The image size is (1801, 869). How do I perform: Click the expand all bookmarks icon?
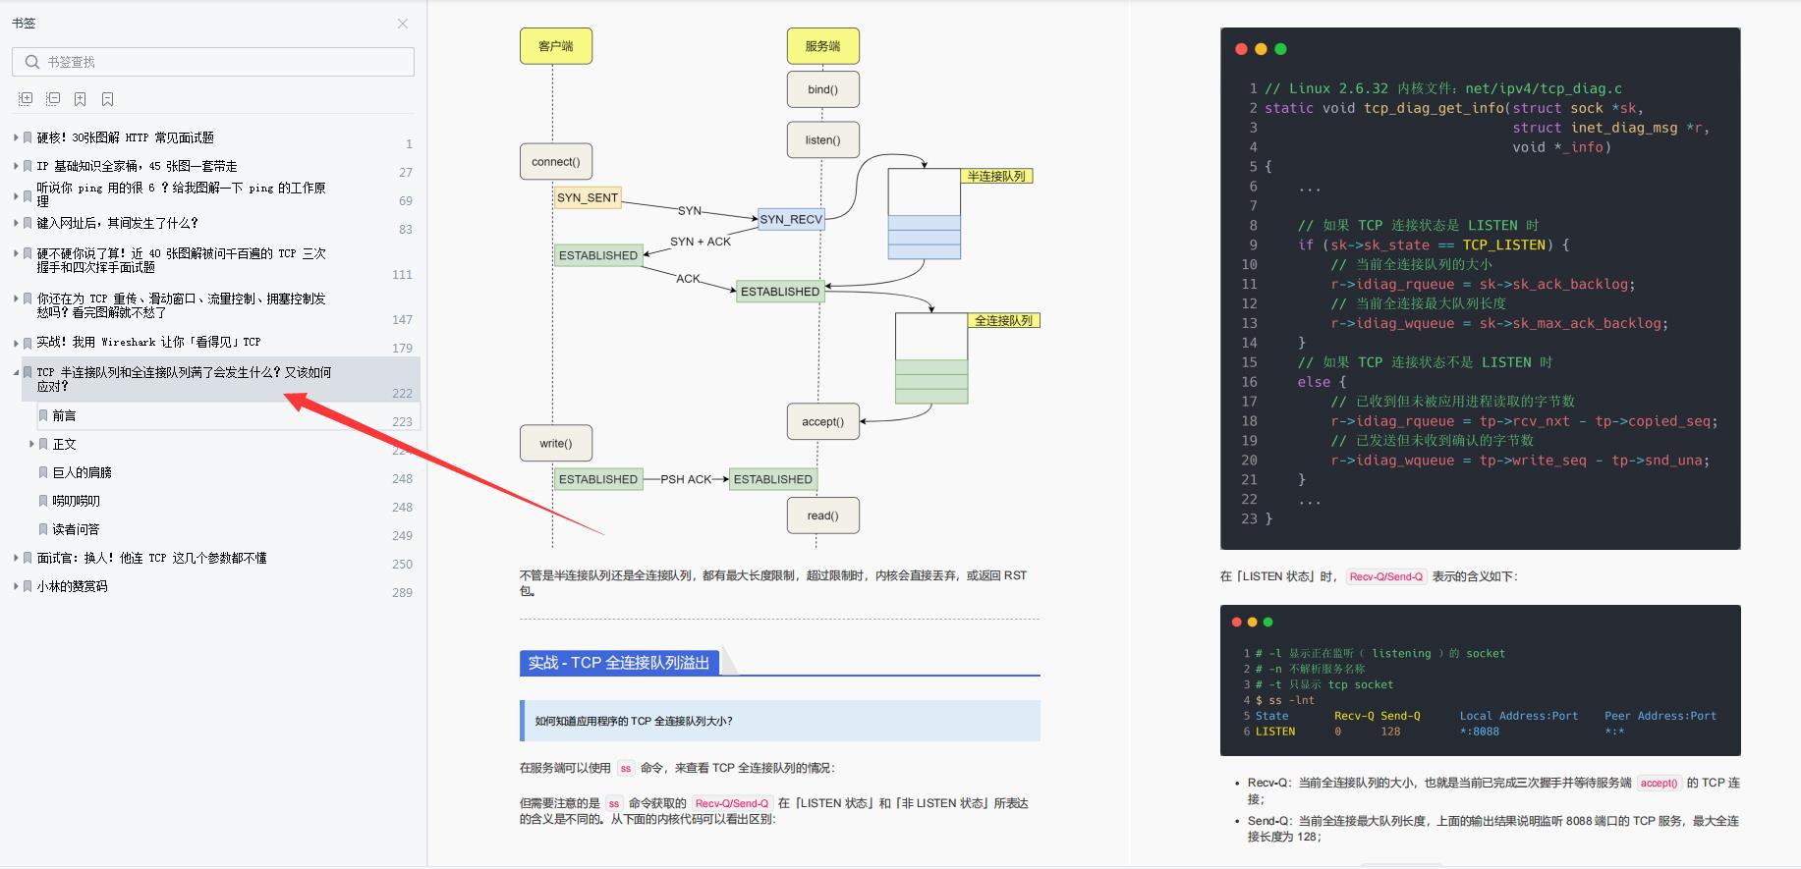26,99
